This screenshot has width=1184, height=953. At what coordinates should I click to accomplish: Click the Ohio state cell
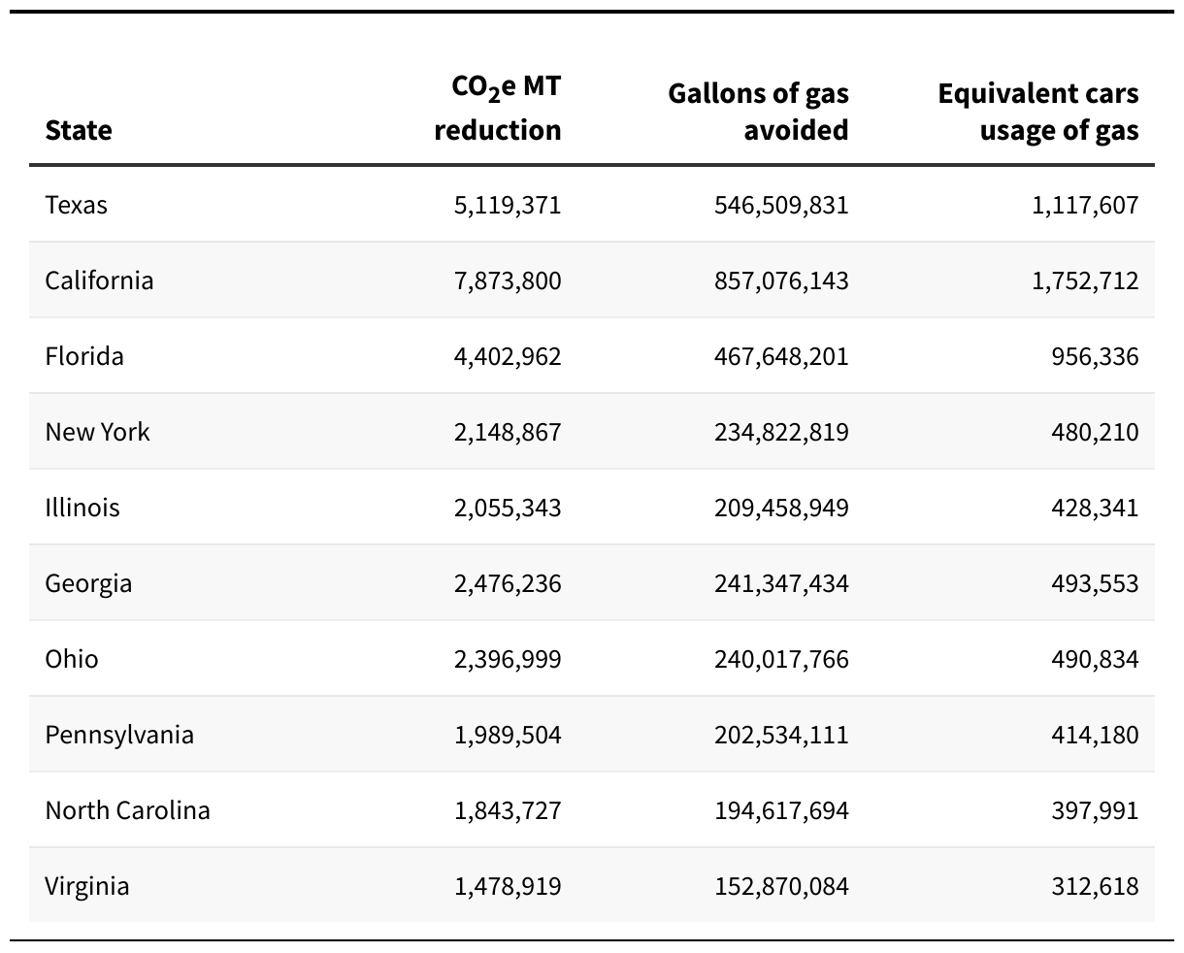pos(72,659)
